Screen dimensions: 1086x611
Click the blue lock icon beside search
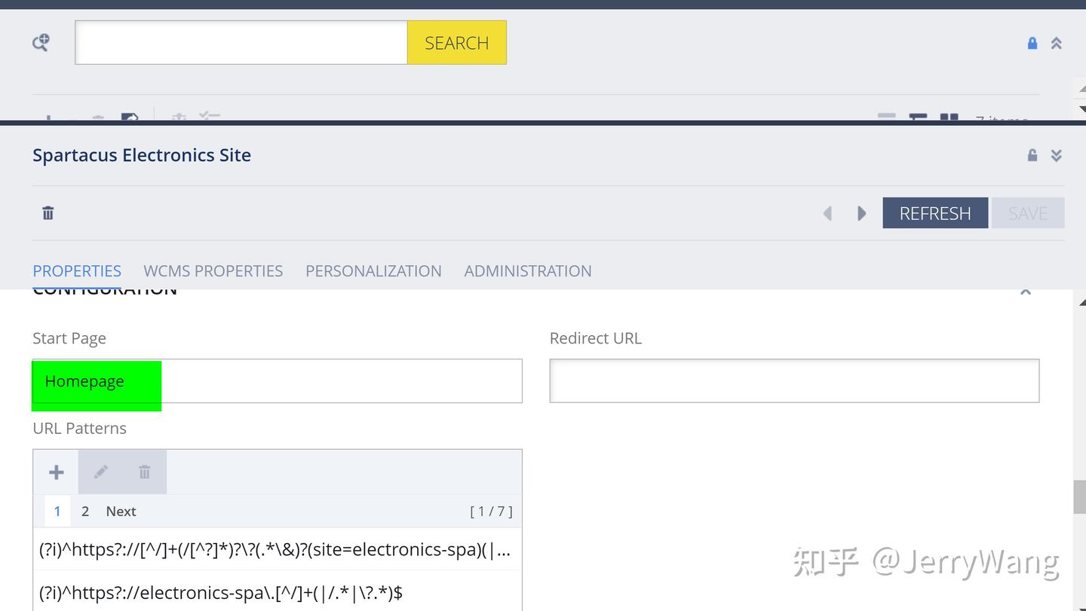pos(1032,43)
